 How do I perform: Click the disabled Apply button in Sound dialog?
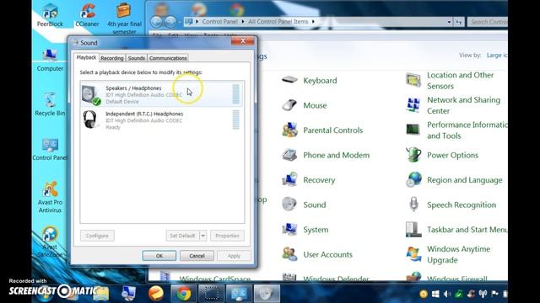coord(234,256)
